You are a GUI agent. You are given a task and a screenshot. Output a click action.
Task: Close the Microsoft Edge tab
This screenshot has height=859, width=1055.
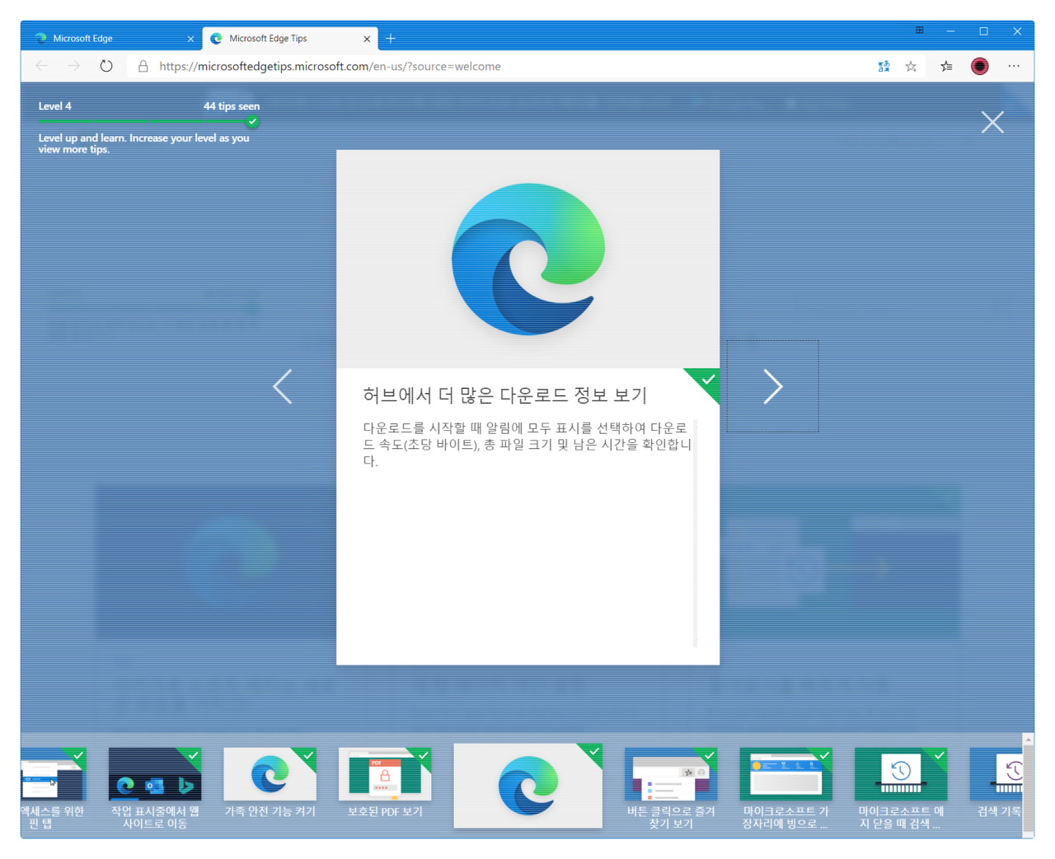(x=190, y=39)
